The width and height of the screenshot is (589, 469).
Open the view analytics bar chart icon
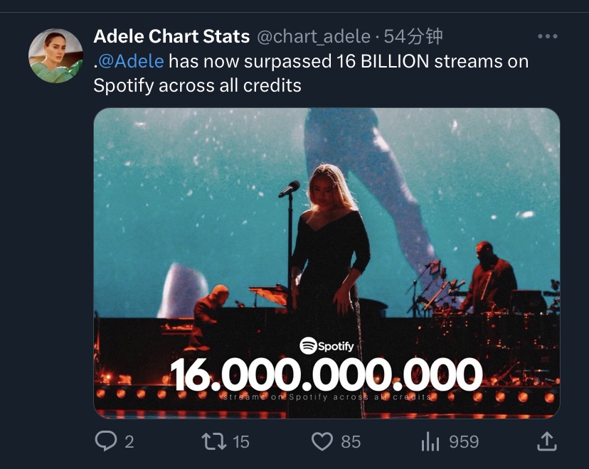tap(430, 441)
